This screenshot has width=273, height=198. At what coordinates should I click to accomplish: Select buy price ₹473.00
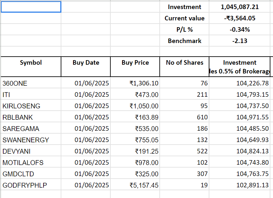click(135, 94)
